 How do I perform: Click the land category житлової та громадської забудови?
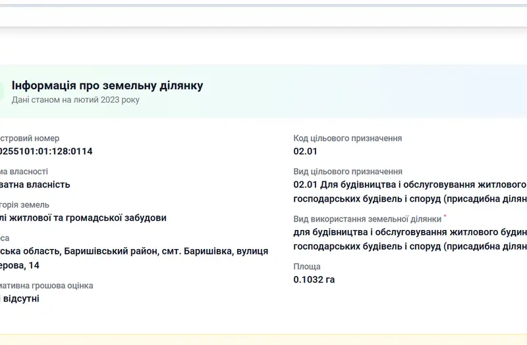[88, 218]
